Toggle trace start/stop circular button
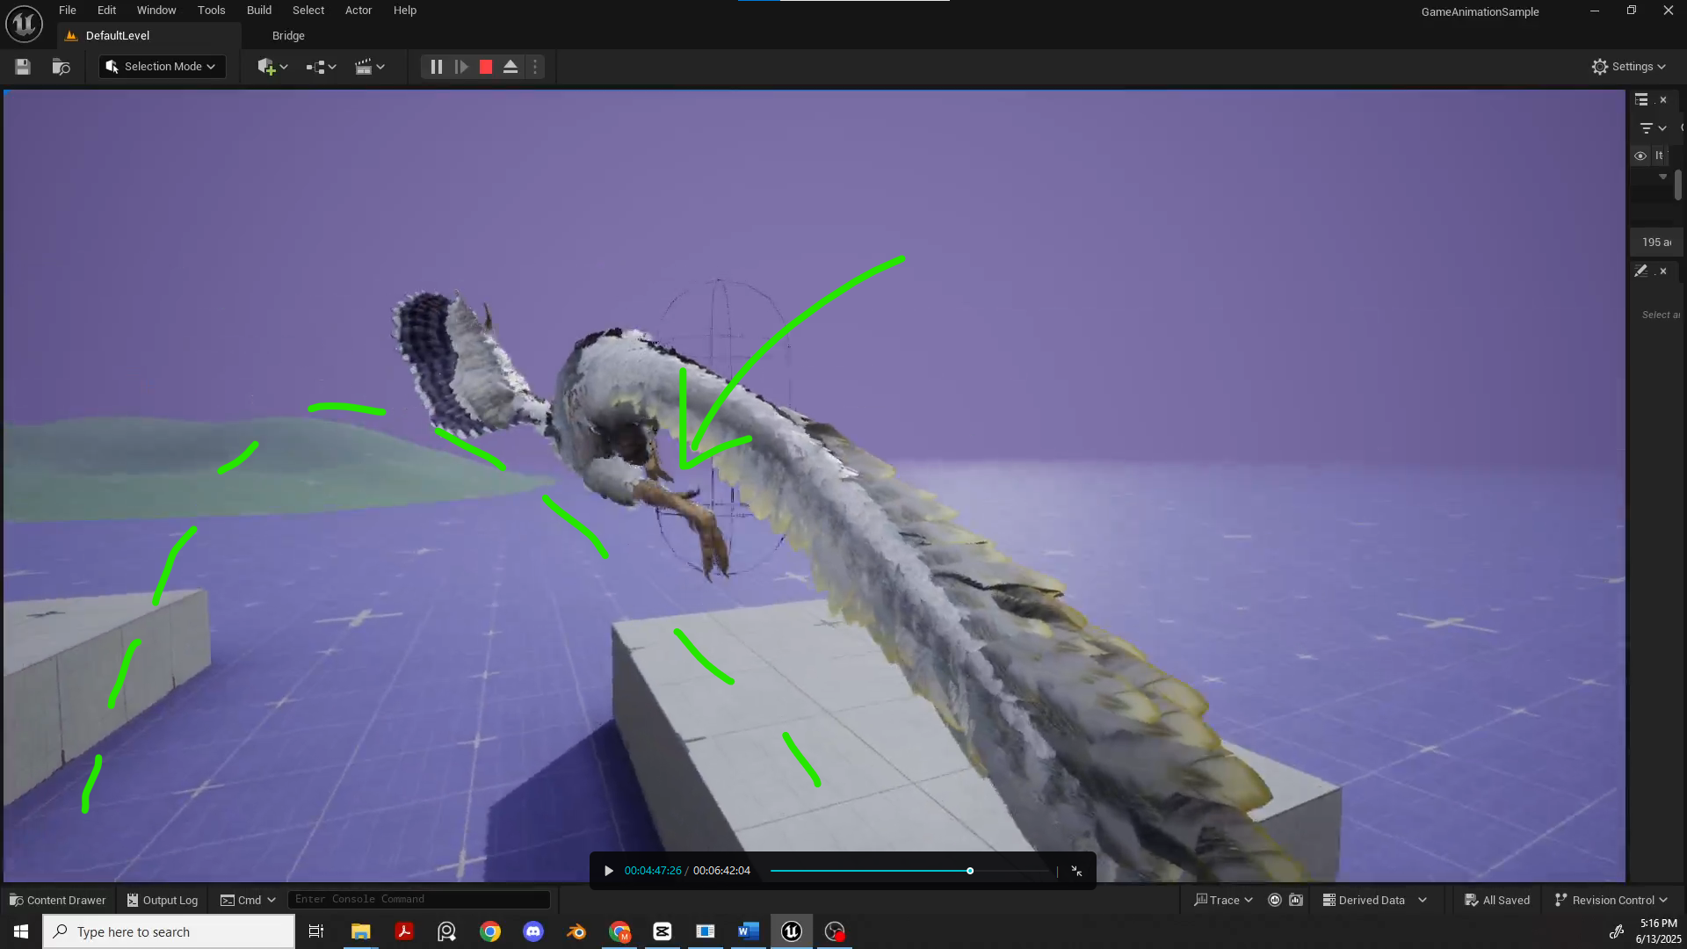This screenshot has width=1687, height=949. pos(1275,900)
